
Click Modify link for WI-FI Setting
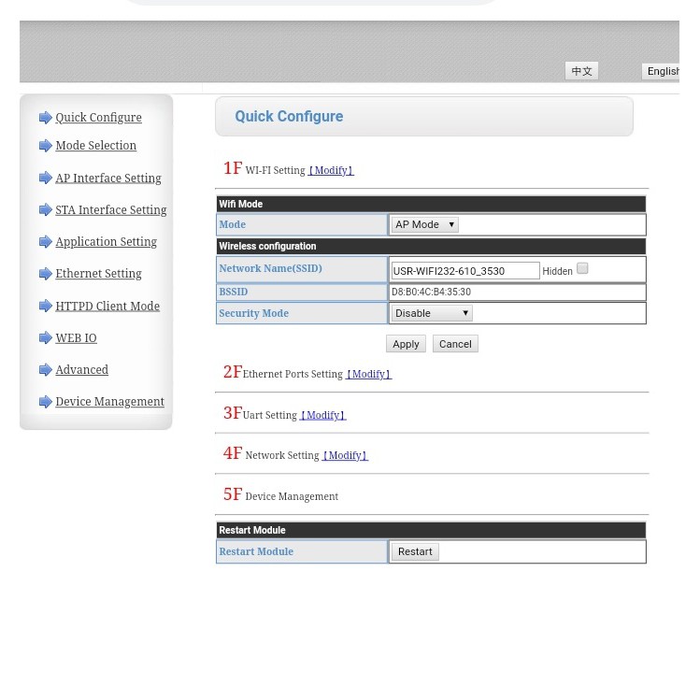pyautogui.click(x=331, y=171)
